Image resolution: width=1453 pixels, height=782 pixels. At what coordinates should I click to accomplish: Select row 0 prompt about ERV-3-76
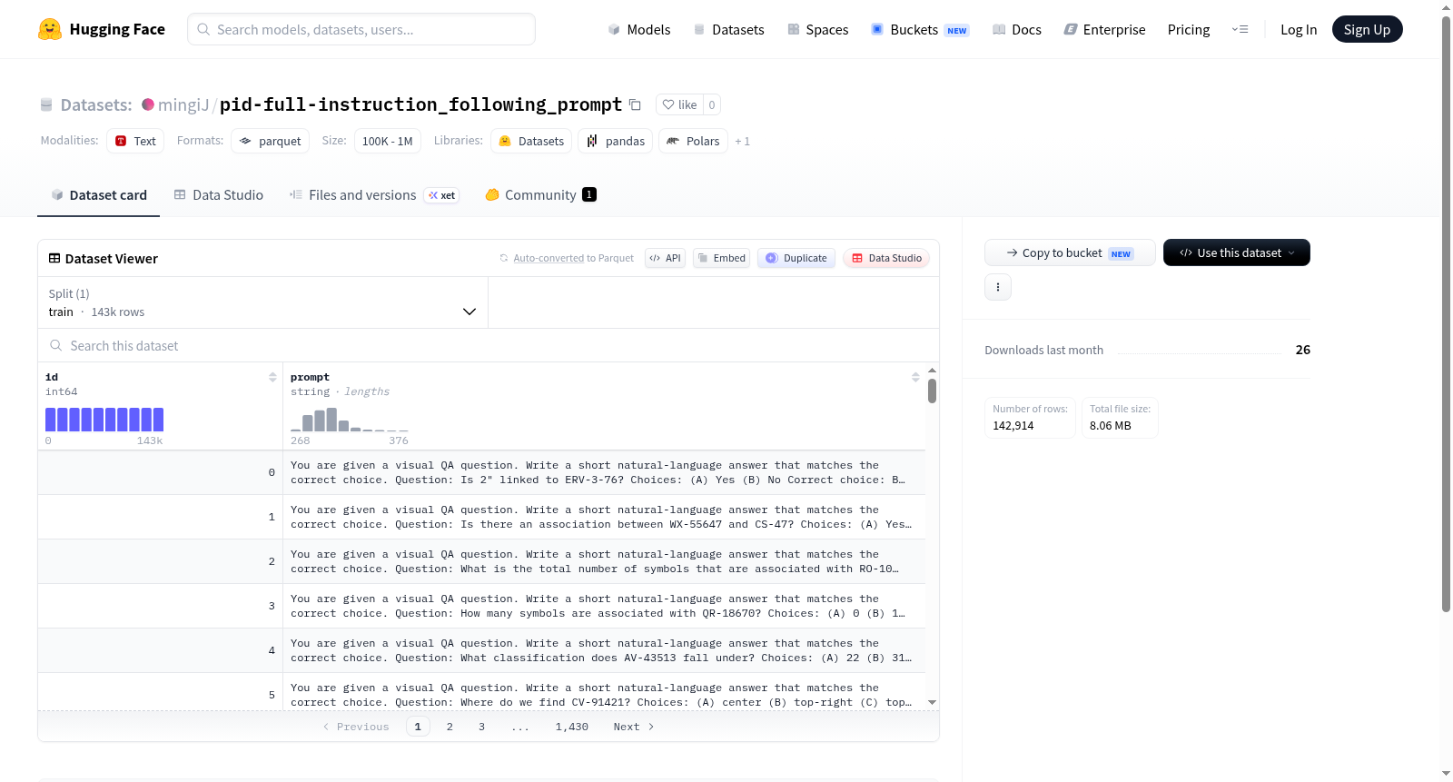pos(604,472)
